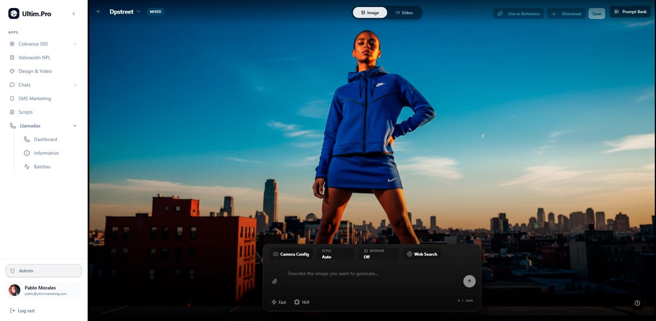Download the generated image
Image resolution: width=656 pixels, height=321 pixels.
pos(566,14)
